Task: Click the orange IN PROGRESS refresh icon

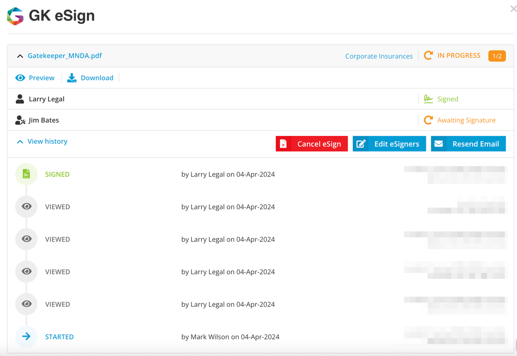Action: 428,55
